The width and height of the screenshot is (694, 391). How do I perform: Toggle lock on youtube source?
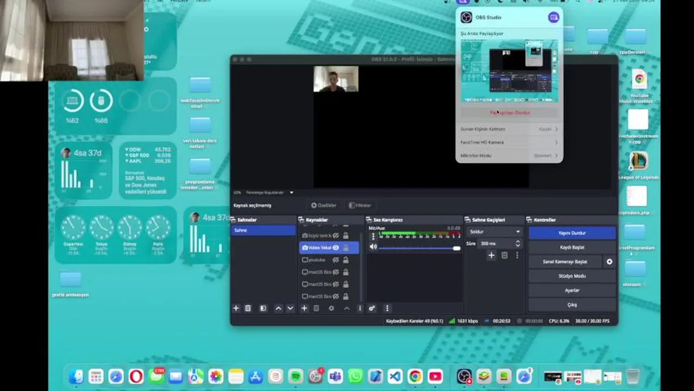[345, 260]
